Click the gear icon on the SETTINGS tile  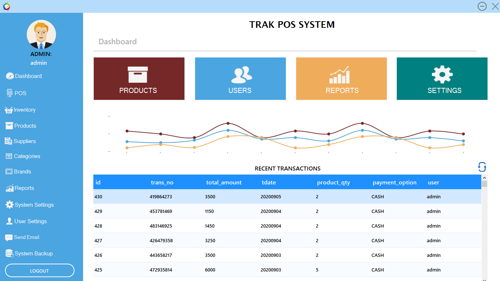click(x=442, y=74)
